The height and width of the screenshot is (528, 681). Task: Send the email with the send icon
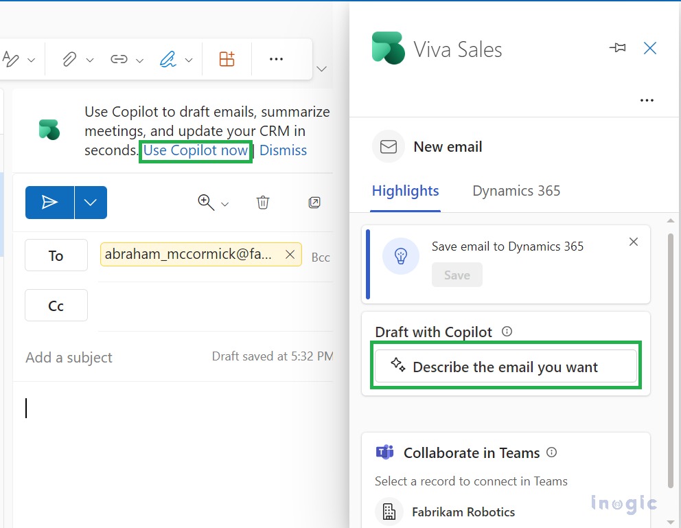[49, 202]
